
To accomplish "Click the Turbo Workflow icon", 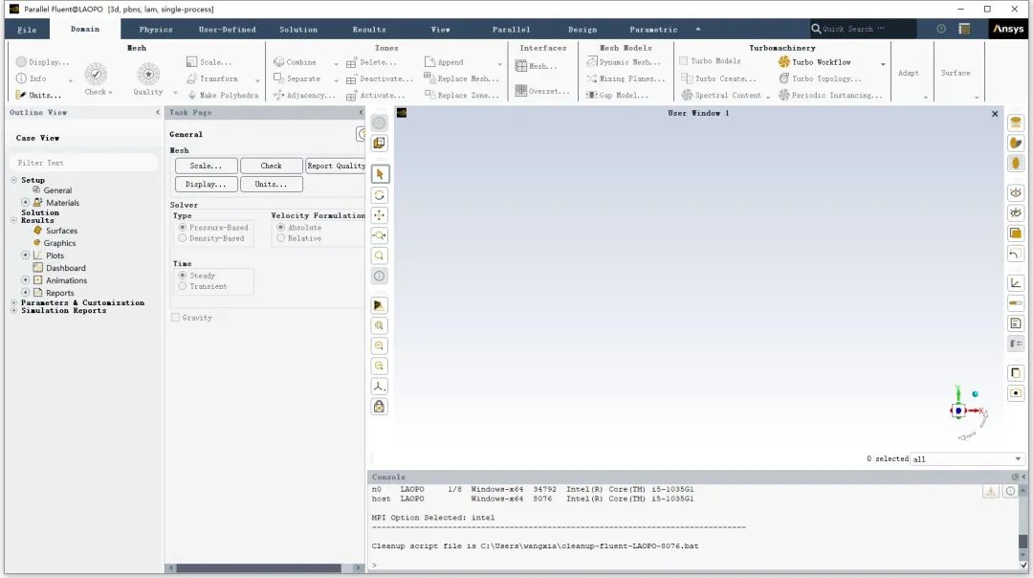I will [784, 62].
